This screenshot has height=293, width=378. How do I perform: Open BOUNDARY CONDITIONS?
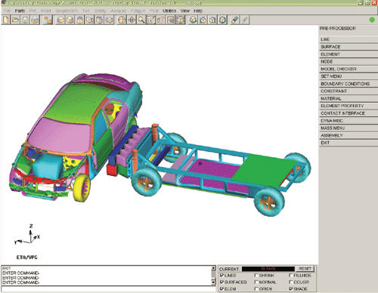(x=349, y=84)
